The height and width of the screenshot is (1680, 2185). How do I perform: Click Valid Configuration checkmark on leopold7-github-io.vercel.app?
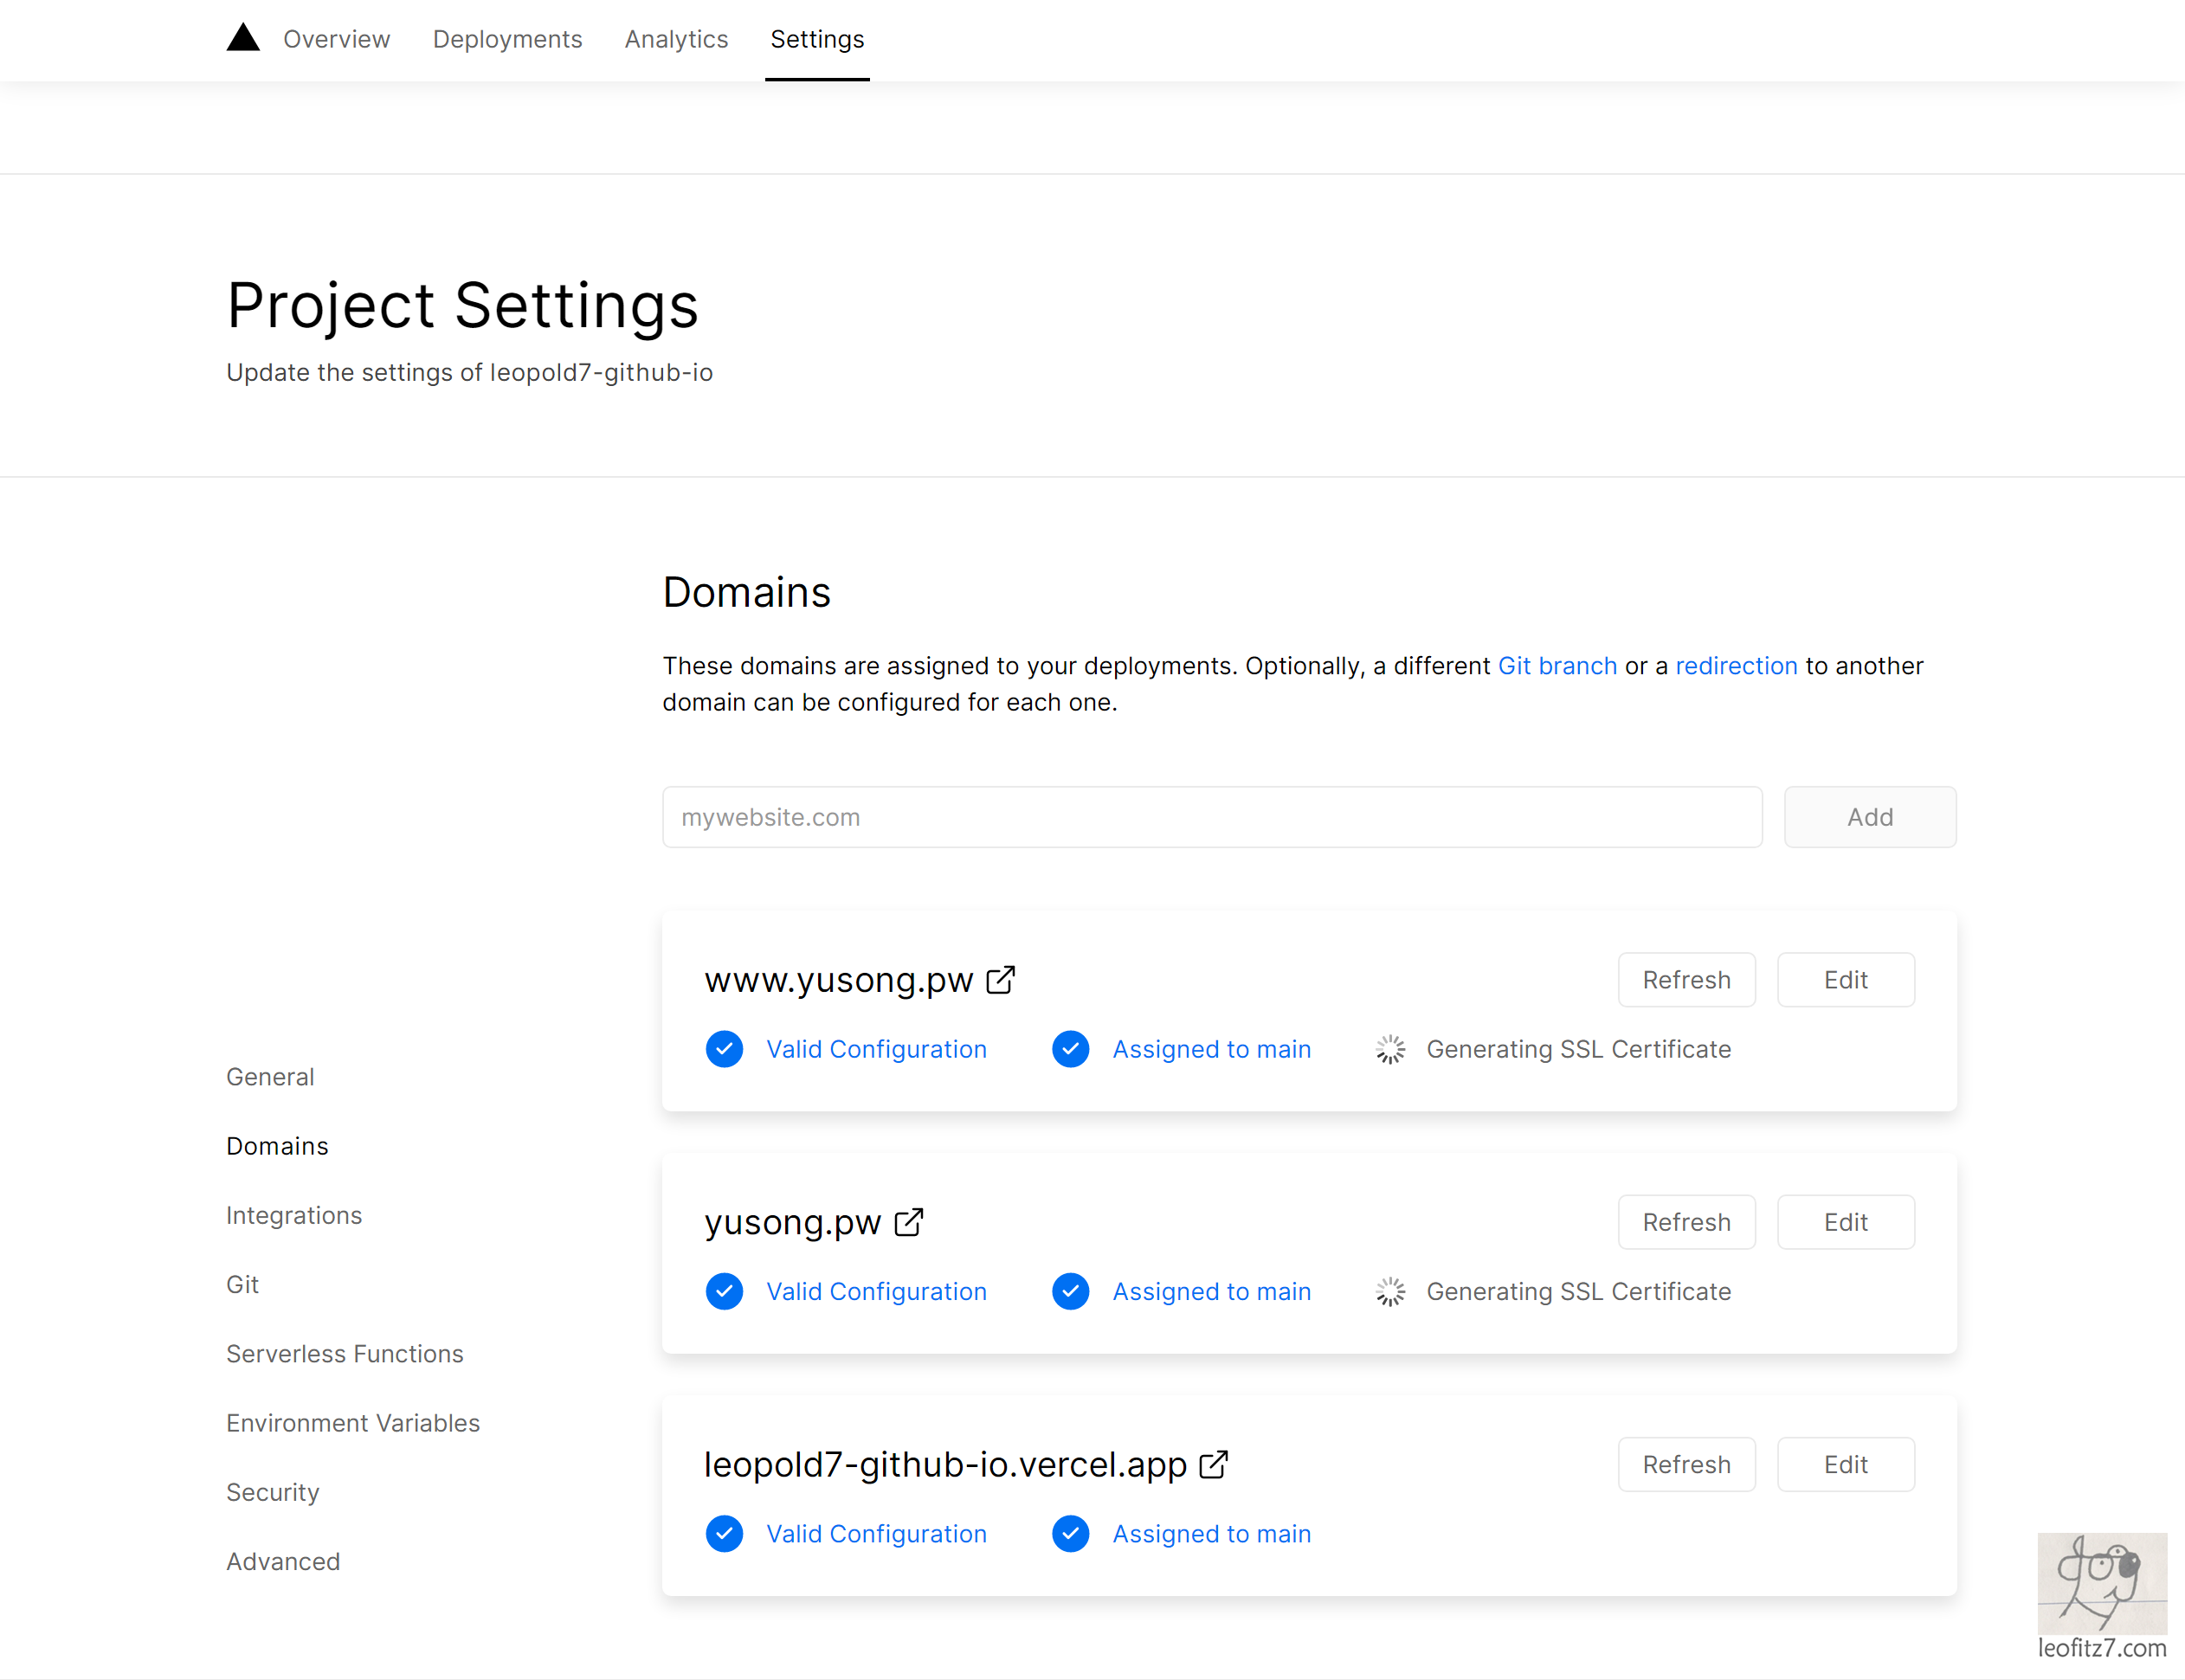(x=724, y=1534)
